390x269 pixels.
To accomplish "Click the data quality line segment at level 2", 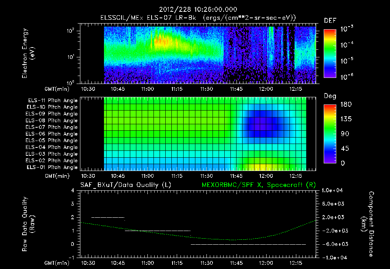I will [x=108, y=217].
